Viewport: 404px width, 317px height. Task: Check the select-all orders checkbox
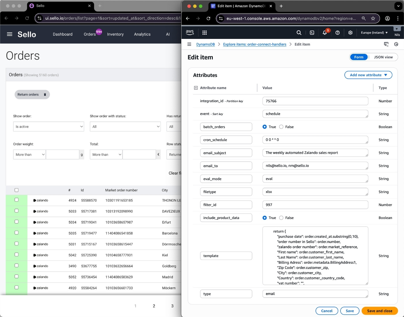pyautogui.click(x=16, y=190)
